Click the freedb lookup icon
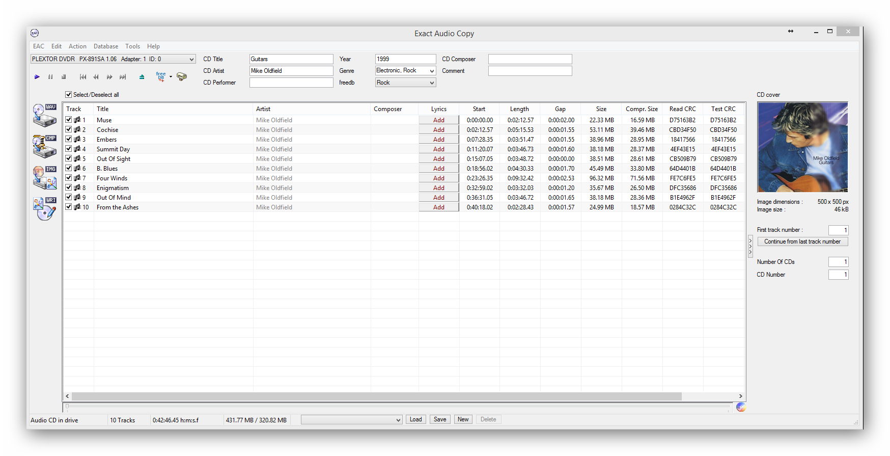Screen dimensions: 890x456 point(161,76)
